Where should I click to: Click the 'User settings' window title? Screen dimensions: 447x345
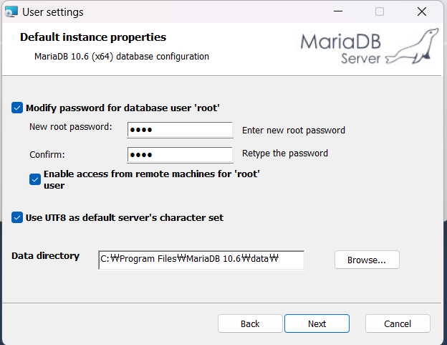click(x=53, y=12)
